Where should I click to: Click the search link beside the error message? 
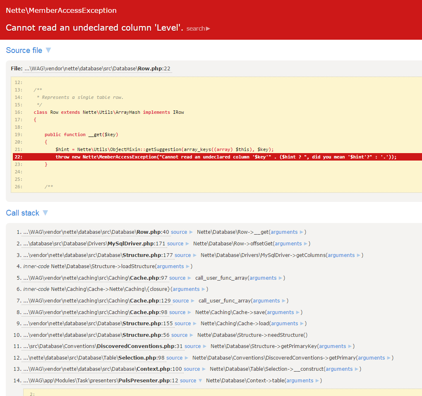pos(198,29)
